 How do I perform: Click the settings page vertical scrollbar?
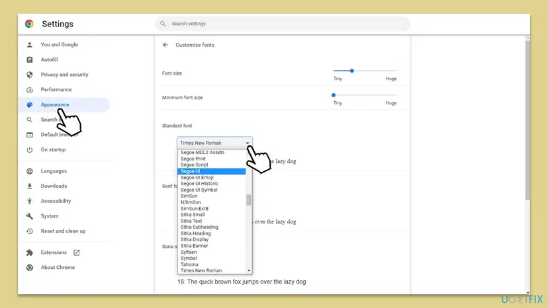(527, 120)
